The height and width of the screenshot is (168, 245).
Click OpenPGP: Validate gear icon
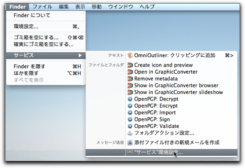pyautogui.click(x=130, y=126)
